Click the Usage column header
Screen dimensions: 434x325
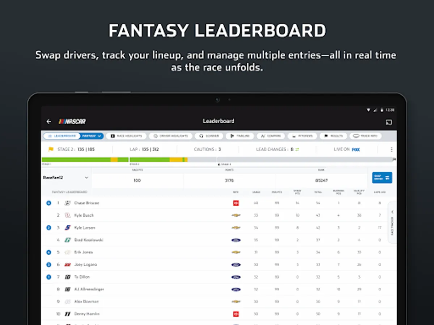(x=256, y=192)
